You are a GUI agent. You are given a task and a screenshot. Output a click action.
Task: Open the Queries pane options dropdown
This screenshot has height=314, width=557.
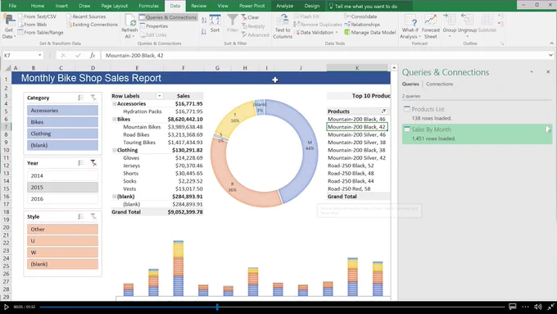point(532,72)
